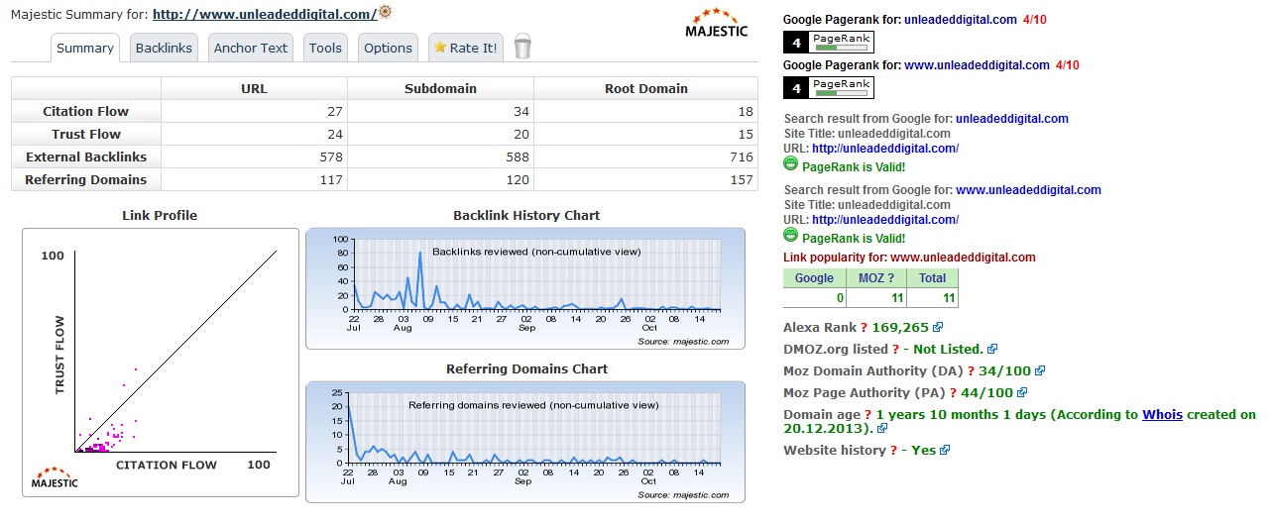Open the external link icon after the Domain age line
The image size is (1271, 523).
882,429
